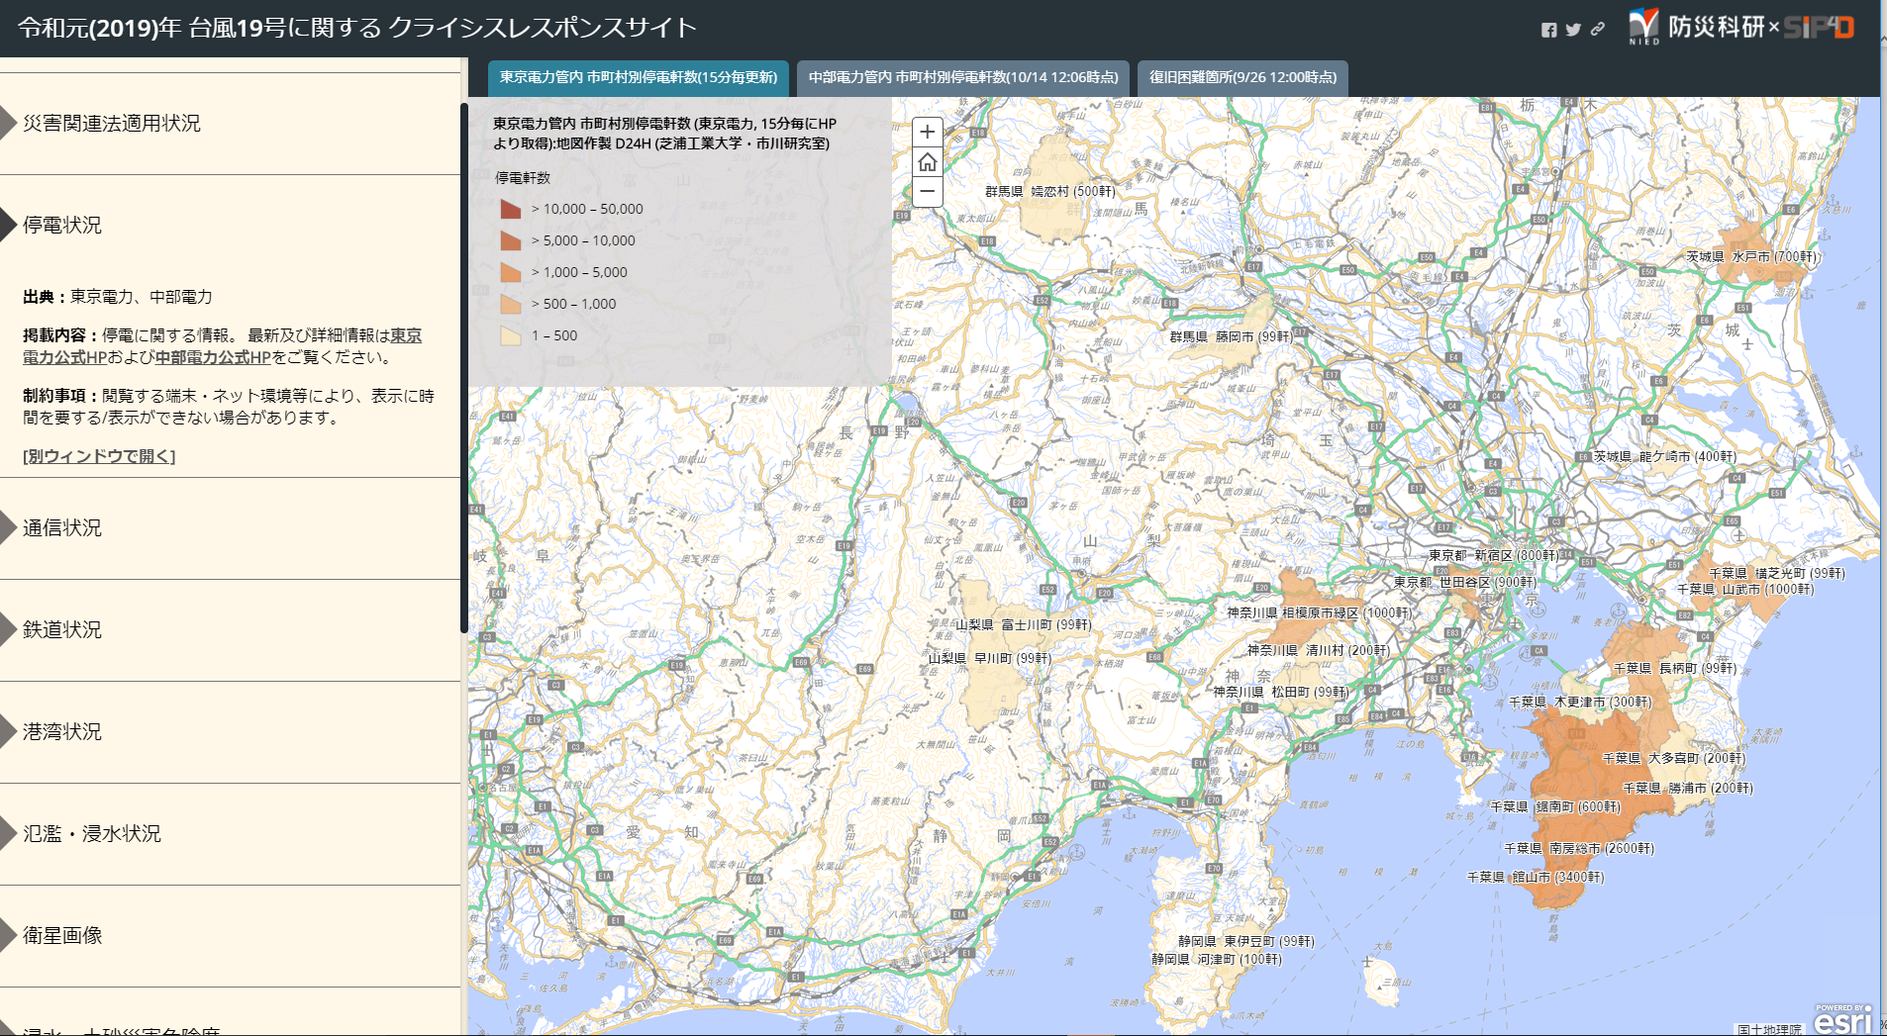Open the 鉄道状況 section

[x=62, y=630]
